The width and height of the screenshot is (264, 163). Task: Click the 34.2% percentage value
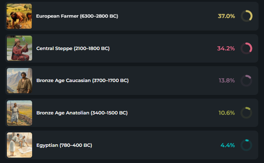(226, 48)
